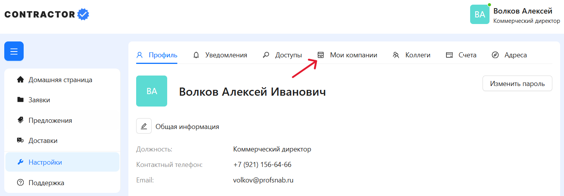The height and width of the screenshot is (196, 564).
Task: Click the bell icon for Уведомления
Action: (x=196, y=55)
